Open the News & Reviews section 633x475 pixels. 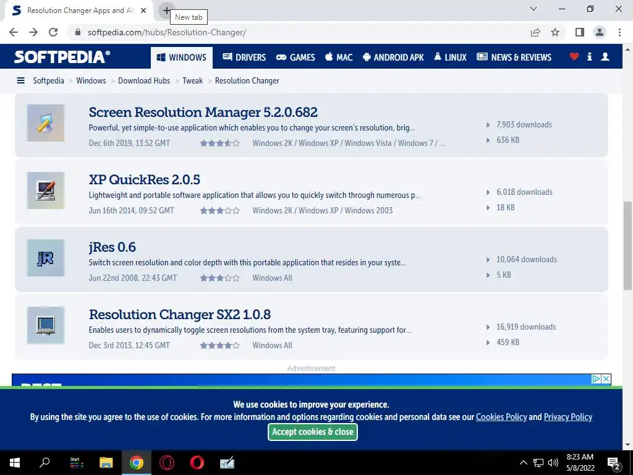click(514, 58)
